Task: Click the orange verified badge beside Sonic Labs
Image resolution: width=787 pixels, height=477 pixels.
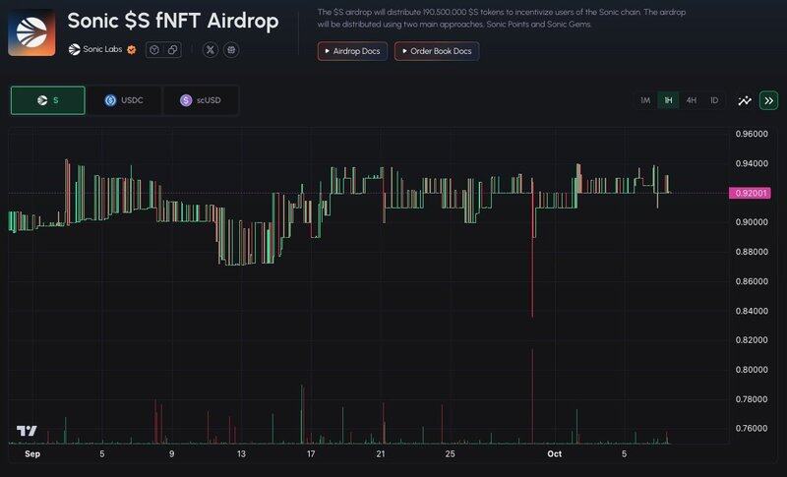Action: [x=131, y=49]
